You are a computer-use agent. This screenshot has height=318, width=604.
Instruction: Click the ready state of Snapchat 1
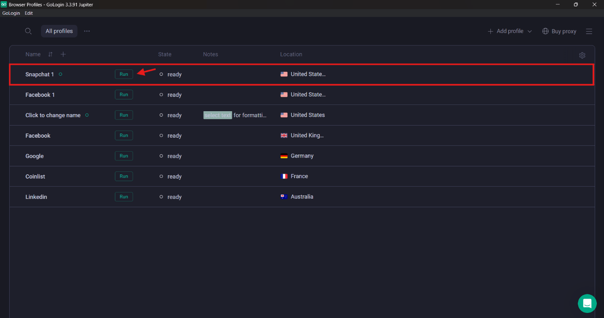(174, 75)
